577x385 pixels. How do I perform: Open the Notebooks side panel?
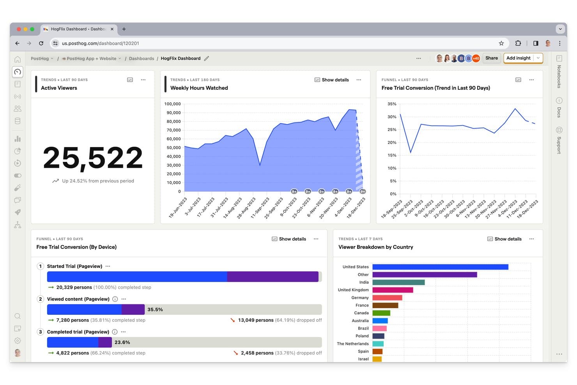click(559, 72)
